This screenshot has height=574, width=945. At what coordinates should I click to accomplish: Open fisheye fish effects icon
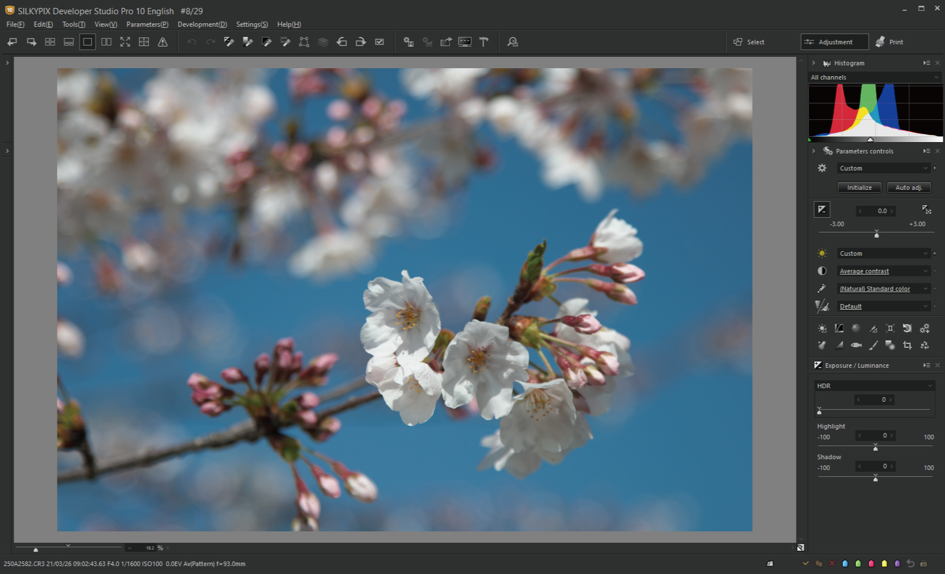(856, 346)
